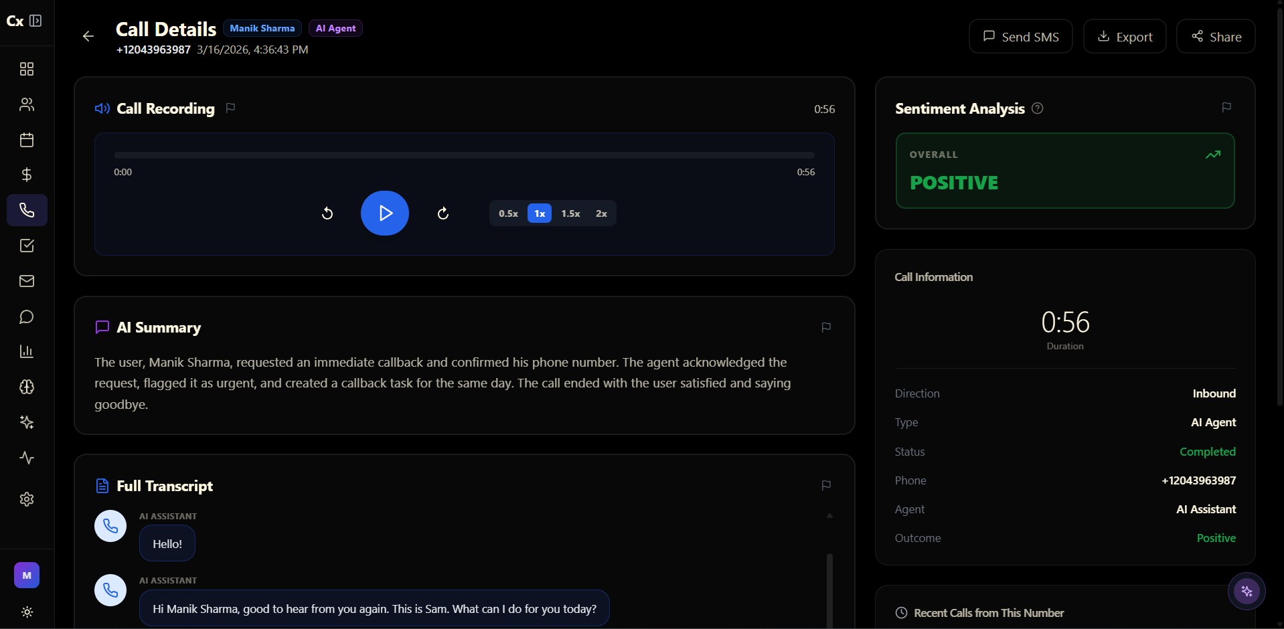Set playback speed to 0.5x
Viewport: 1284px width, 629px height.
tap(508, 213)
